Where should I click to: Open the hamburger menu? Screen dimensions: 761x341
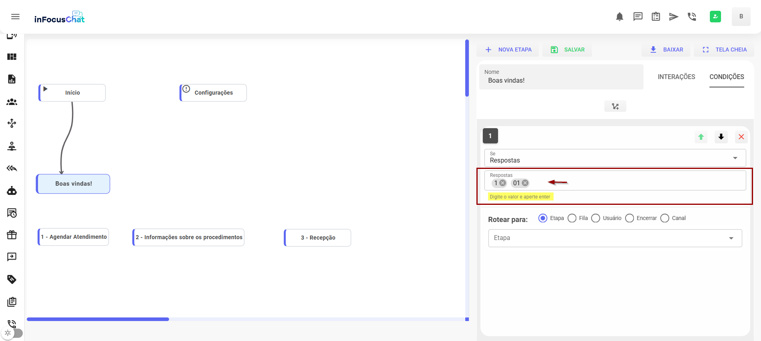15,17
